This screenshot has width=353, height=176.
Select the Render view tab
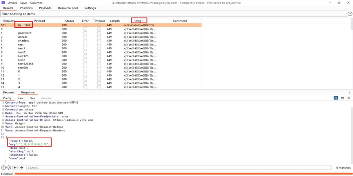(46, 98)
